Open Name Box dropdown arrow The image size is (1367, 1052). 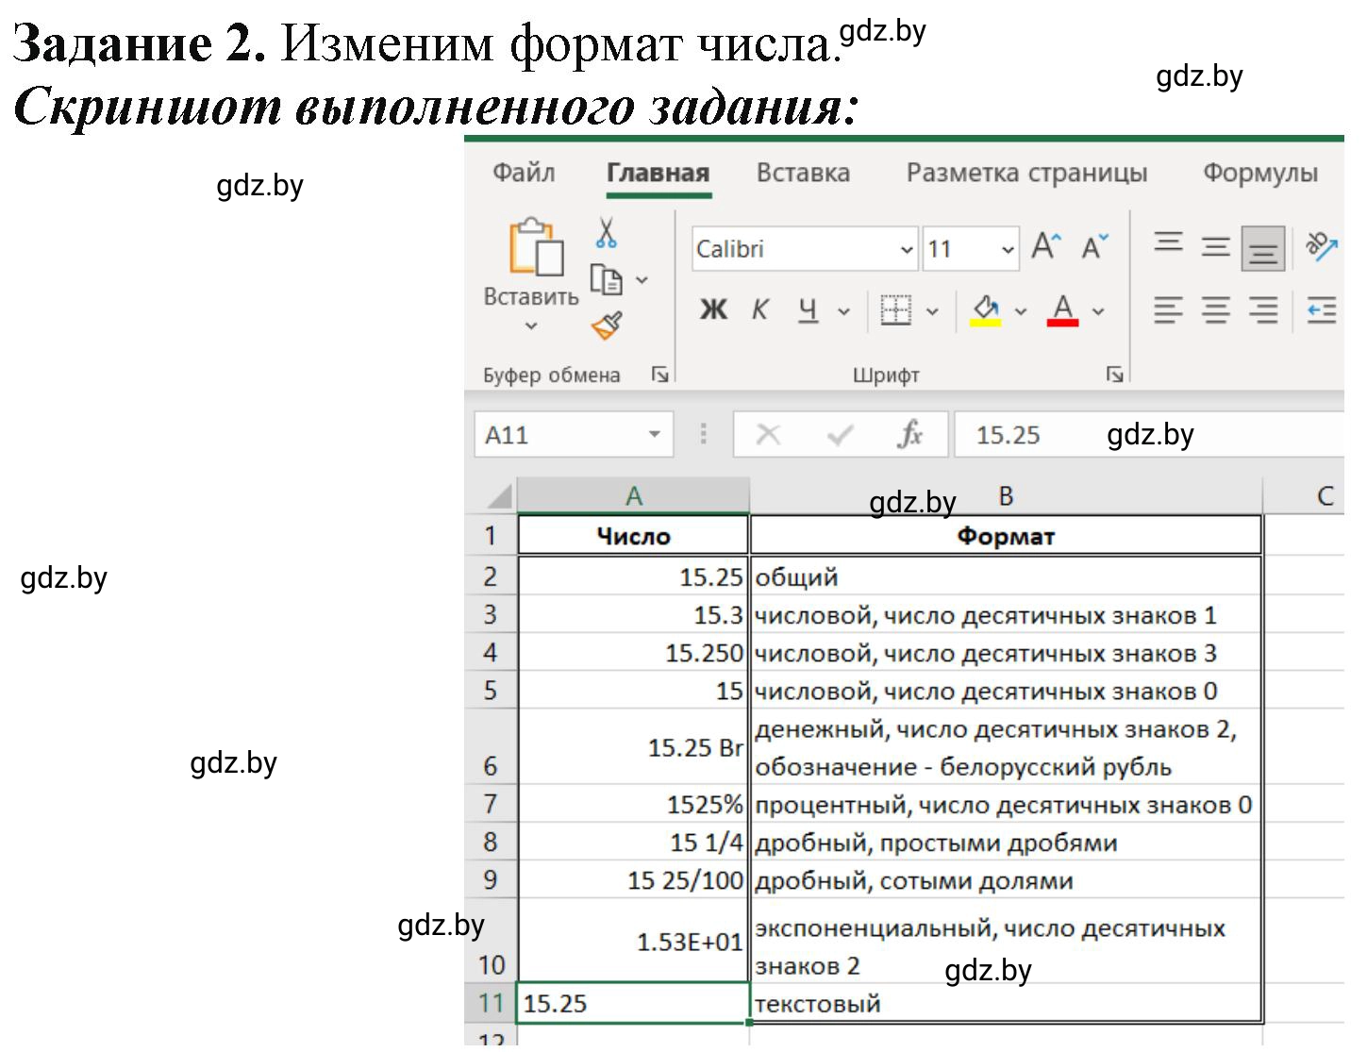(655, 435)
